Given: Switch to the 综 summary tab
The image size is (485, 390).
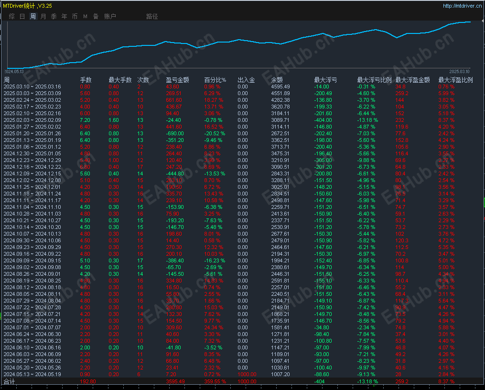Looking at the screenshot, I should [11, 16].
